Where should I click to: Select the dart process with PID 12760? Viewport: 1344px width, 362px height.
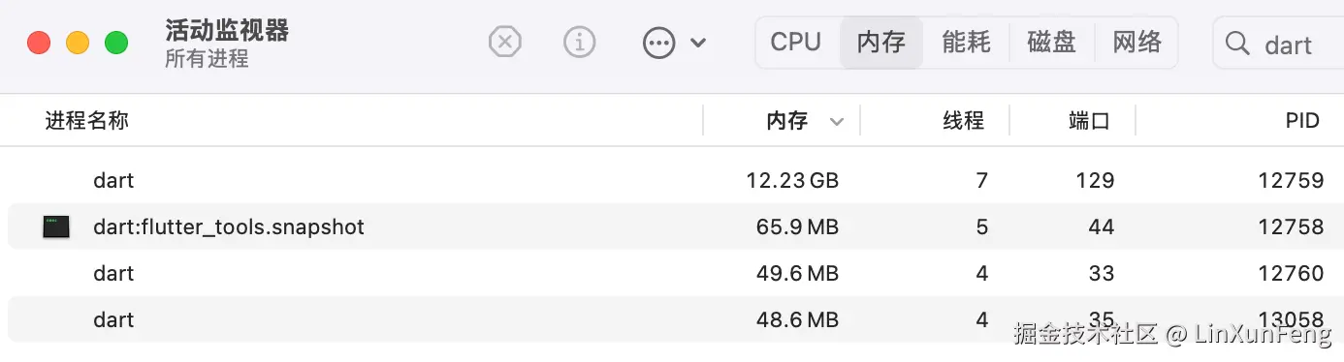[672, 273]
